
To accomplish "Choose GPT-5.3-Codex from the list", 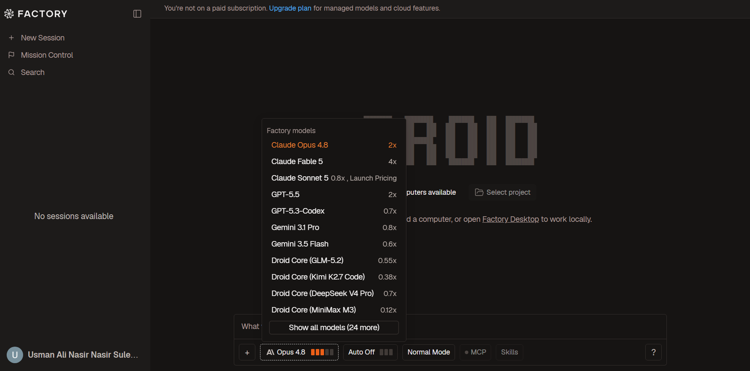I will (x=334, y=211).
